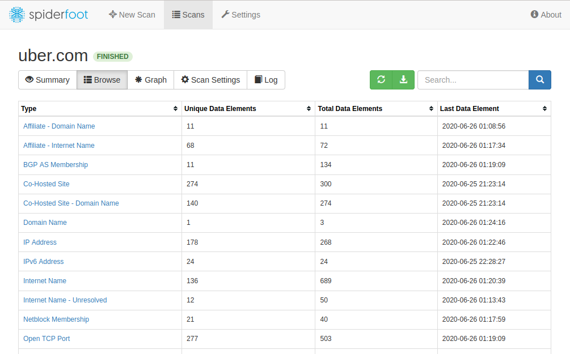Open Affiliate - Domain Name results

click(x=59, y=126)
